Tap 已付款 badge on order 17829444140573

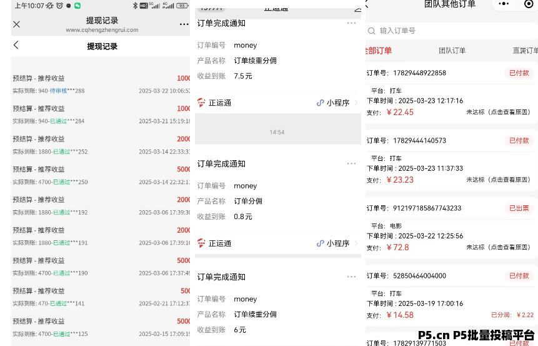point(519,141)
